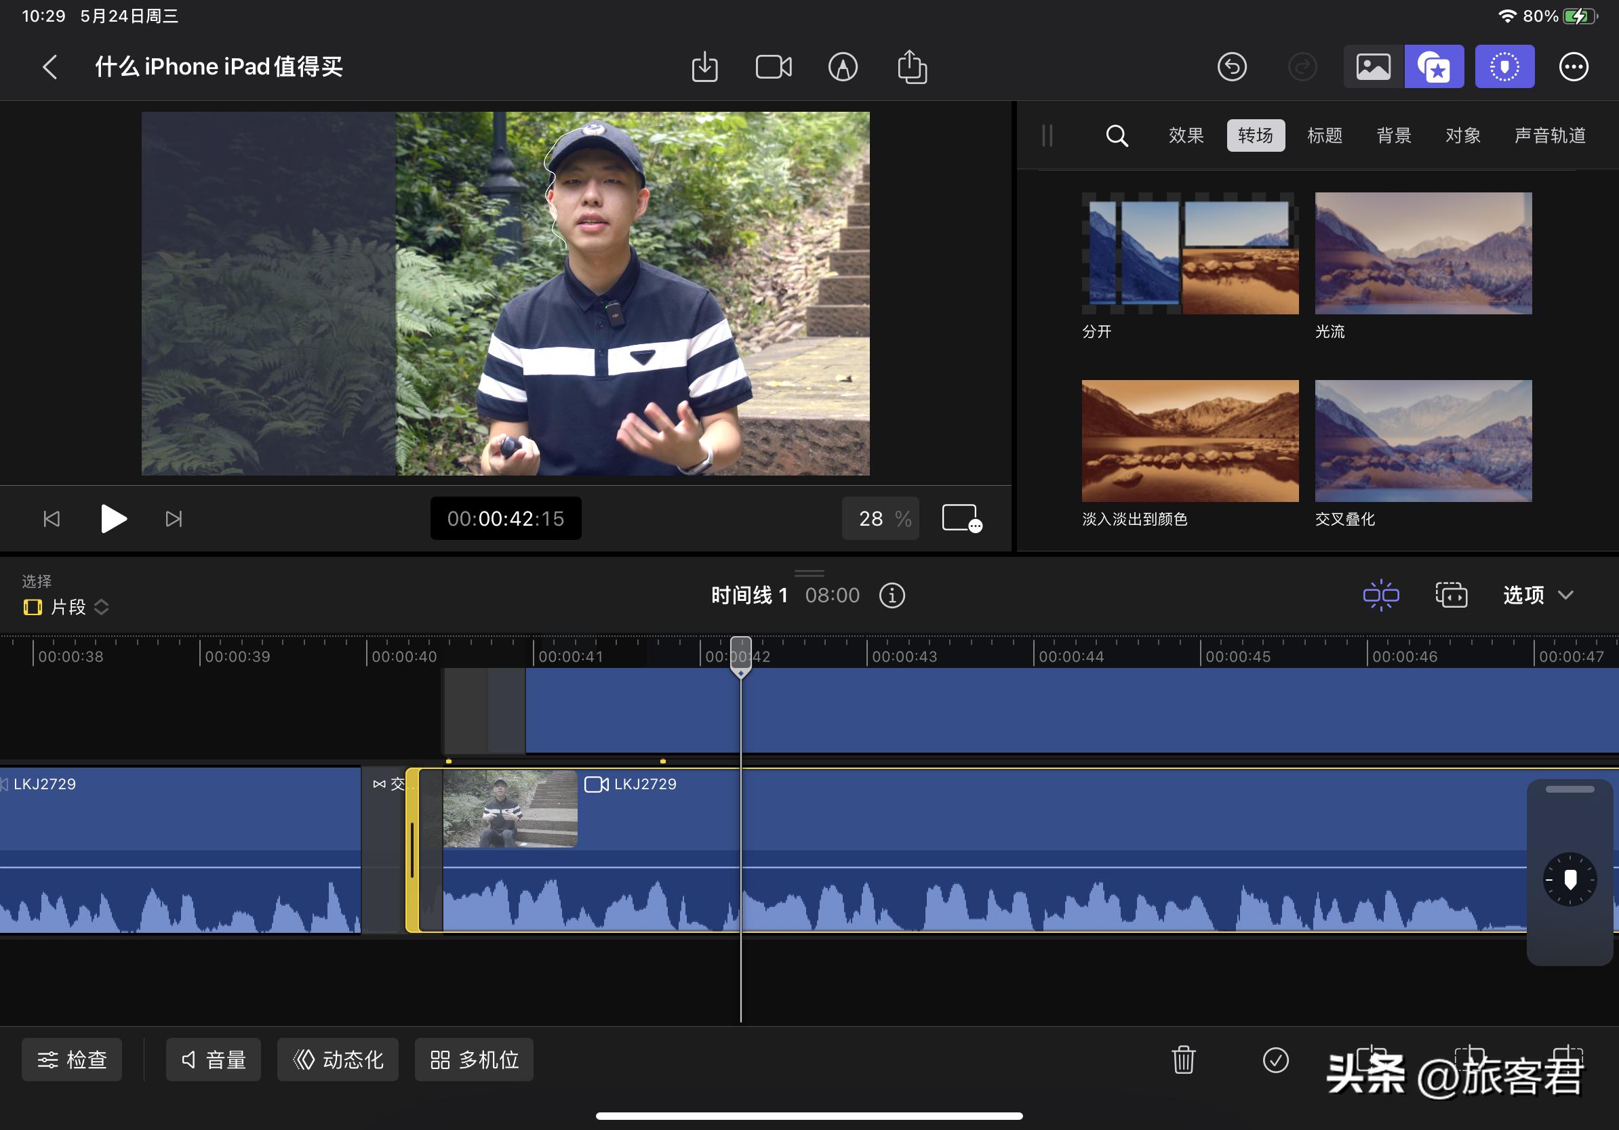The width and height of the screenshot is (1619, 1130).
Task: Switch to the 标题 tab
Action: click(1324, 135)
